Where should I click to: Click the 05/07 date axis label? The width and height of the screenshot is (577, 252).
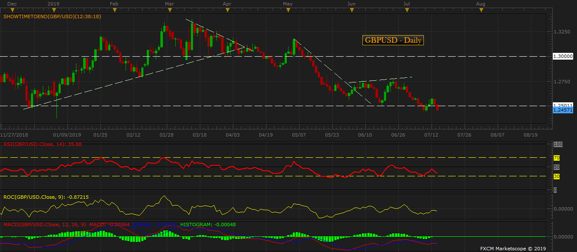(298, 135)
